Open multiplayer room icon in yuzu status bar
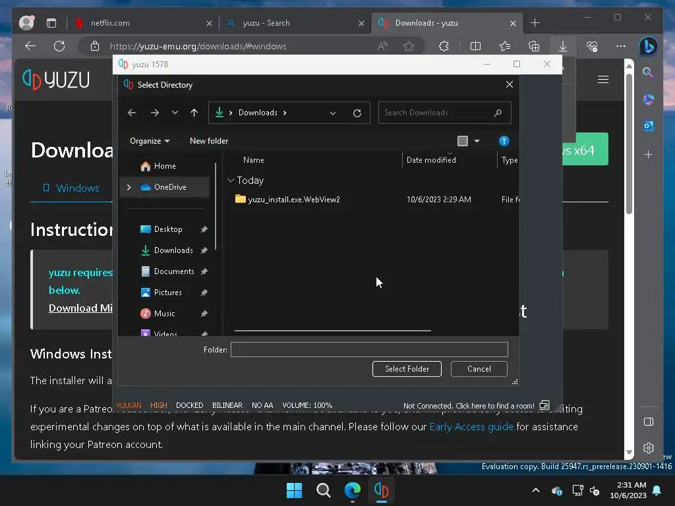675x506 pixels. (544, 405)
